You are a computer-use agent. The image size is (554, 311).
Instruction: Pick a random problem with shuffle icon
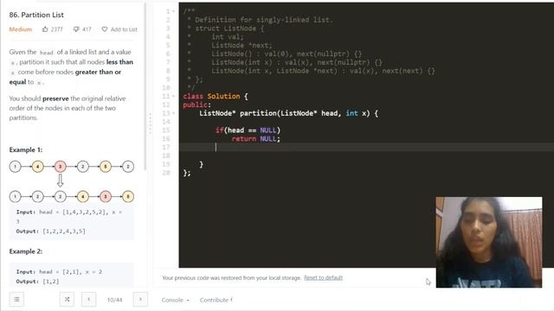67,300
